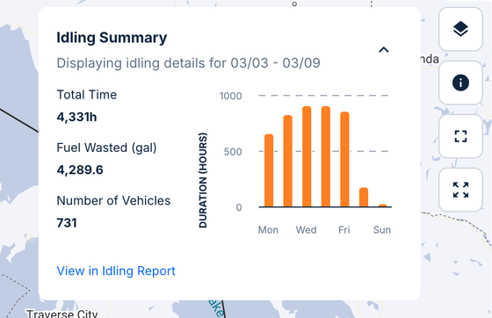The image size is (492, 318).
Task: Click the Fri axis label
Action: click(x=344, y=230)
